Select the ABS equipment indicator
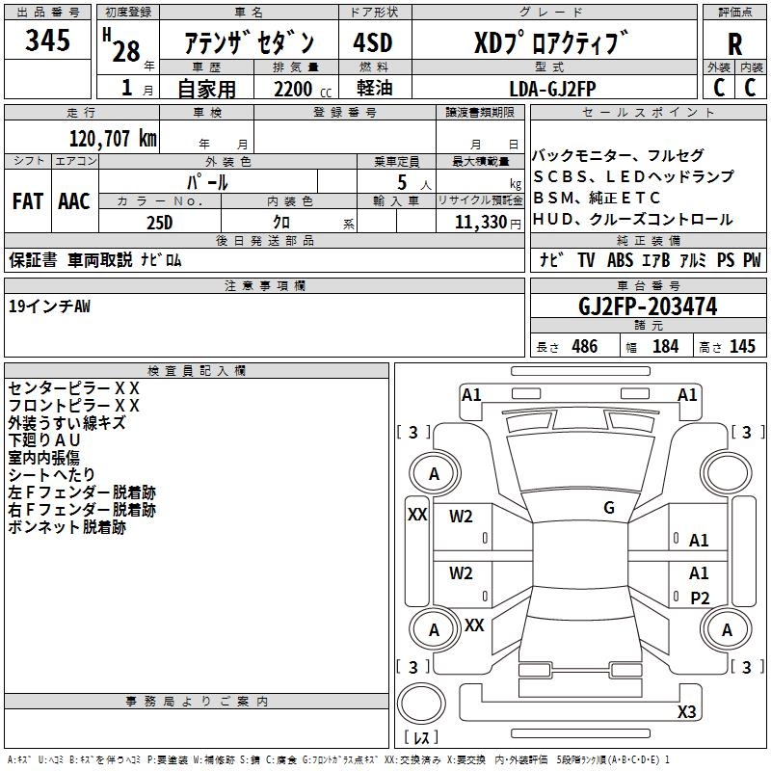This screenshot has height=771, width=771. (621, 260)
